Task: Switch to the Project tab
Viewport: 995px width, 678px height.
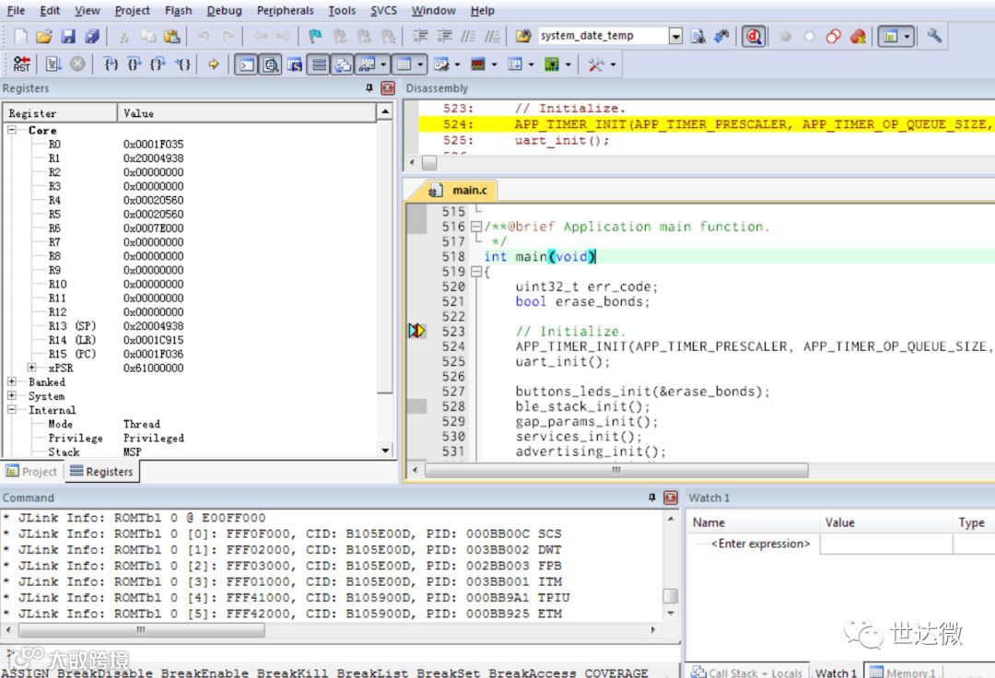Action: click(x=31, y=472)
